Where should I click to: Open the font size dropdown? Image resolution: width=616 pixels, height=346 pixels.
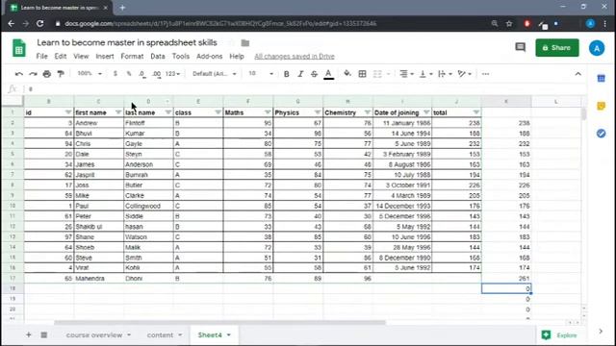[x=261, y=73]
